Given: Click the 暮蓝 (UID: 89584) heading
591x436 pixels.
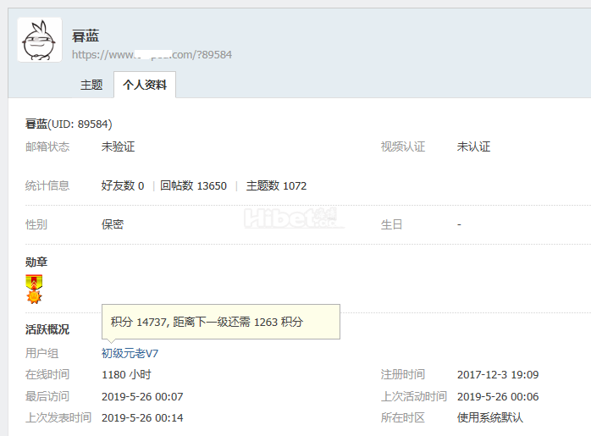Looking at the screenshot, I should pyautogui.click(x=69, y=124).
